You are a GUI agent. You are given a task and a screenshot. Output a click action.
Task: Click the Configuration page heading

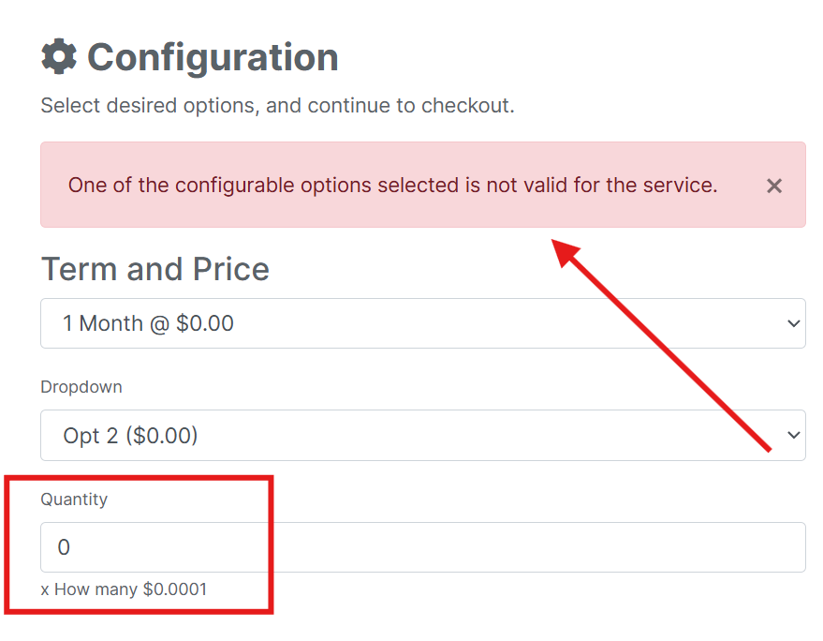tap(213, 57)
